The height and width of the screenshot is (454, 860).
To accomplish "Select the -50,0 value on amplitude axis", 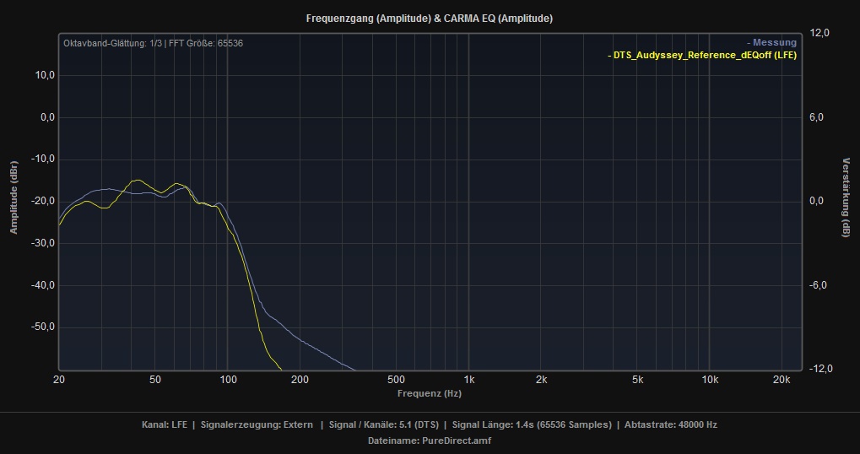I will pos(43,327).
